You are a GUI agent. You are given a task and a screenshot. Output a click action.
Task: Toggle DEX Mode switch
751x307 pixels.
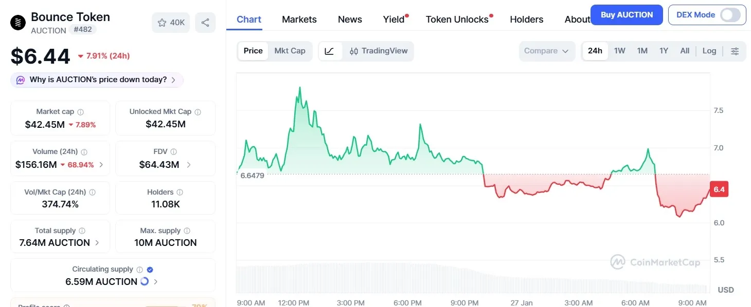click(731, 15)
